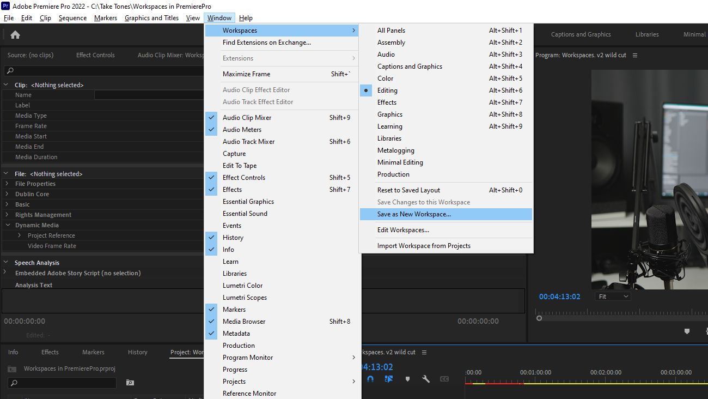Uncheck the Info panel menu entry
The image size is (708, 399).
(x=282, y=250)
